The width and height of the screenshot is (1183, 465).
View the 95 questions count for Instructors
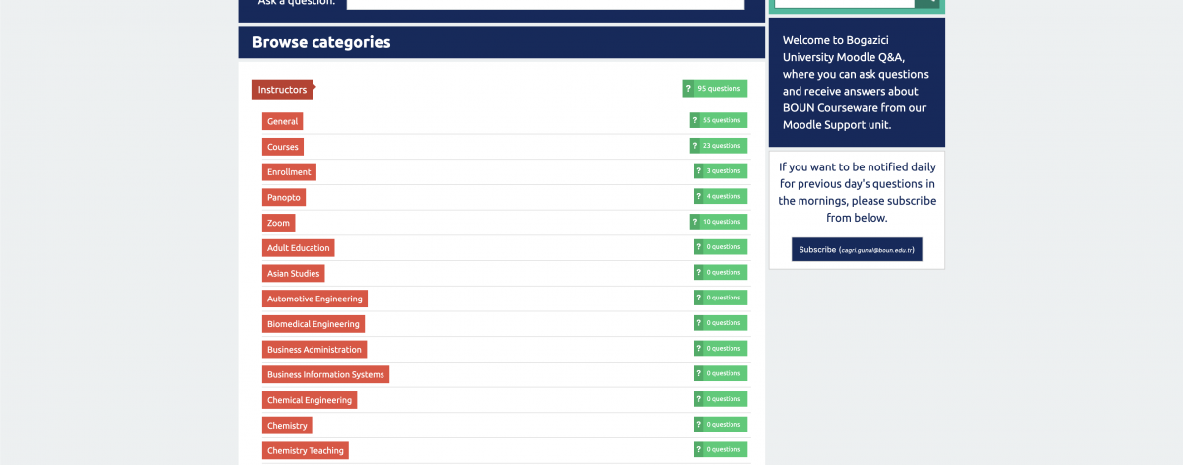(x=720, y=89)
